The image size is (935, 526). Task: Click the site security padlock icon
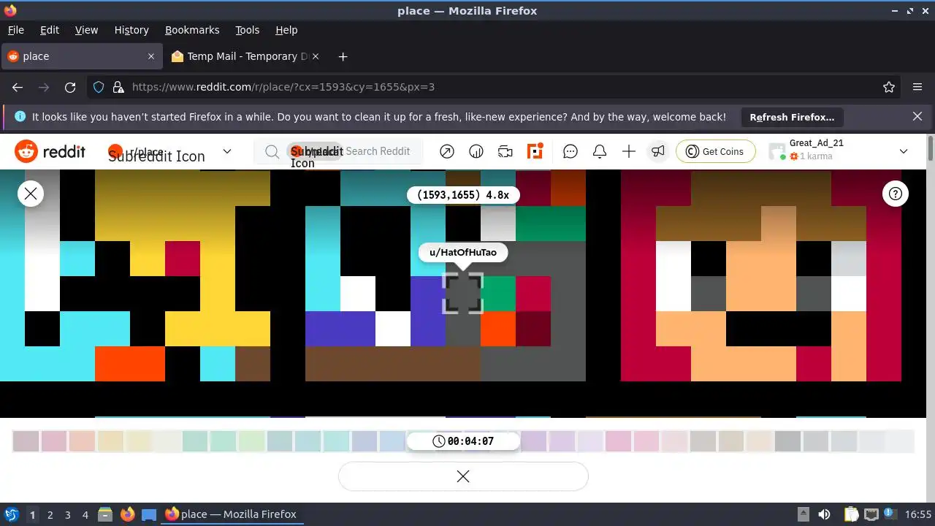coord(118,87)
